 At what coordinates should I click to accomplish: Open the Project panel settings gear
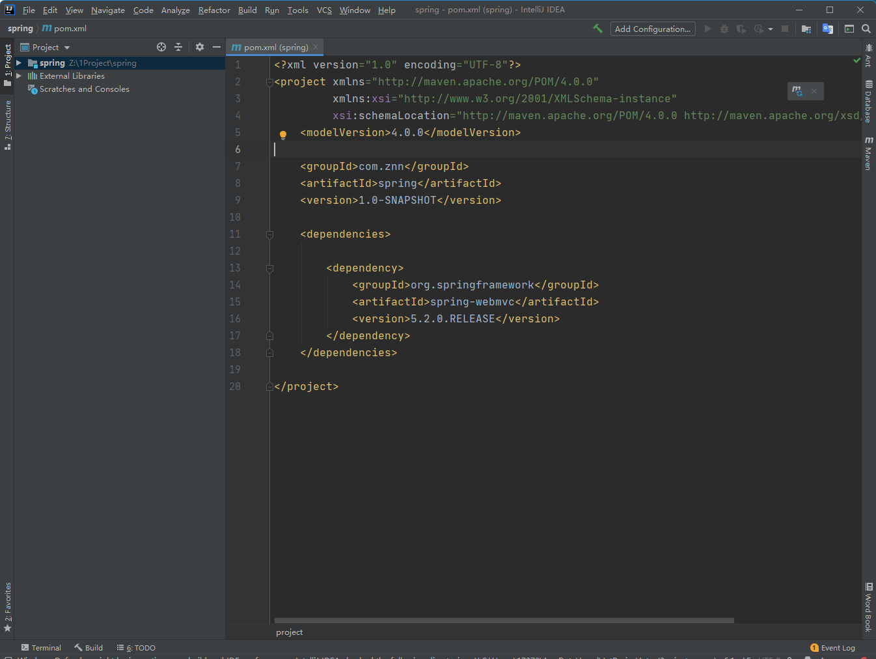pyautogui.click(x=200, y=47)
